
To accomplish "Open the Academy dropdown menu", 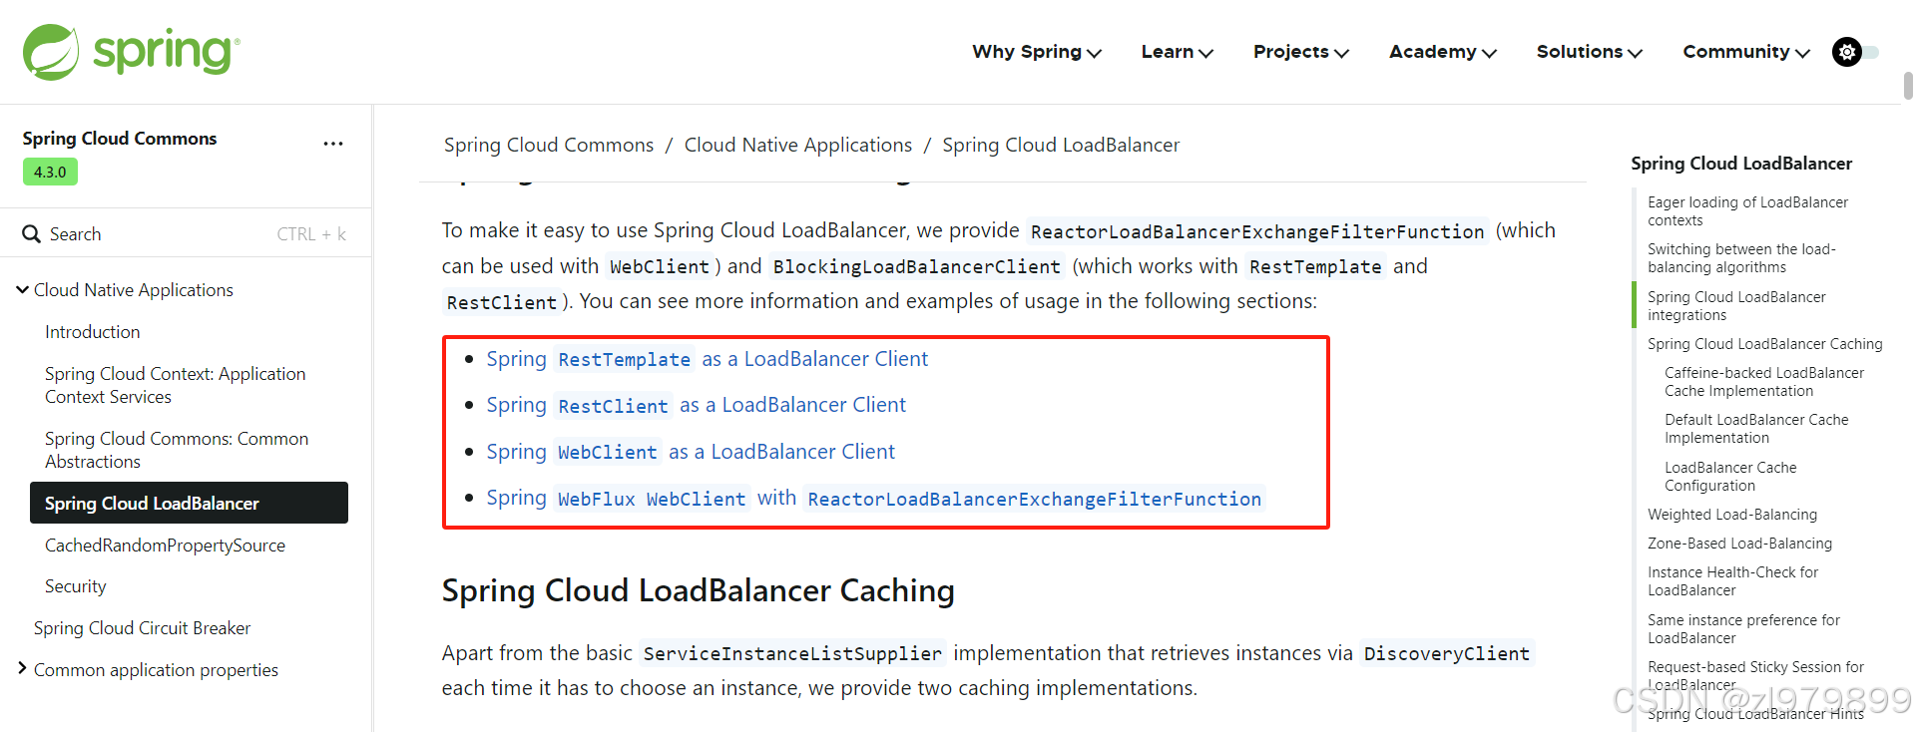I will 1443,52.
